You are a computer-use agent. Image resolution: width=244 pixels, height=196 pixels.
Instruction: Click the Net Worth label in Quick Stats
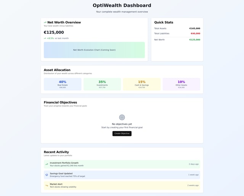[x=159, y=40]
